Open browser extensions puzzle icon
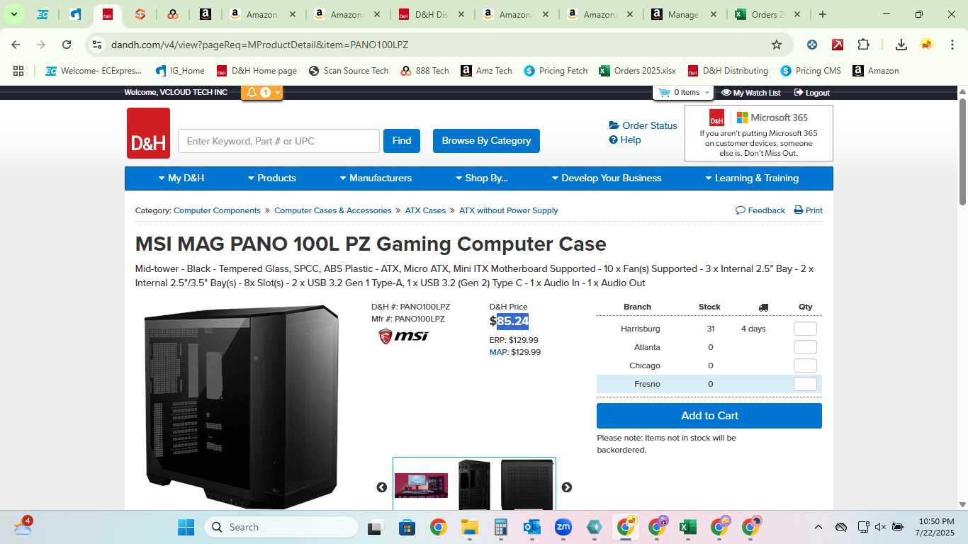Image resolution: width=968 pixels, height=544 pixels. pyautogui.click(x=863, y=45)
